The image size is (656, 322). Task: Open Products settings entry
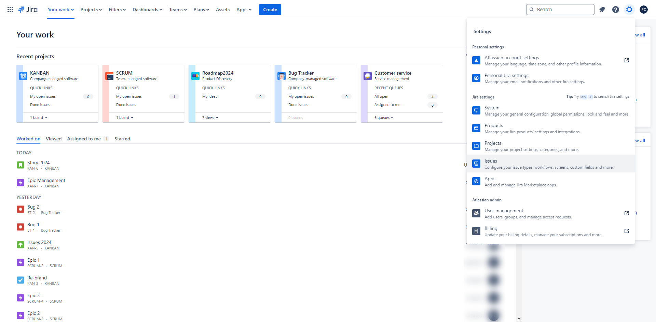(551, 128)
